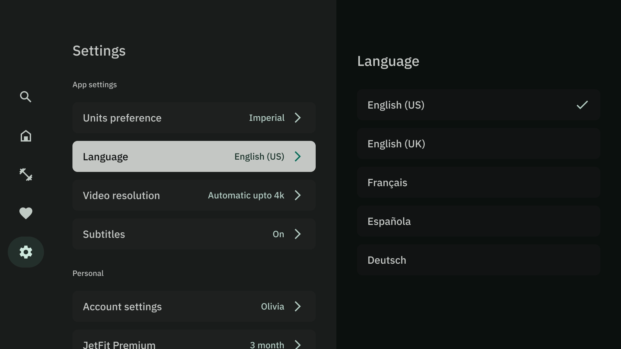Select the Home icon in sidebar

[26, 135]
